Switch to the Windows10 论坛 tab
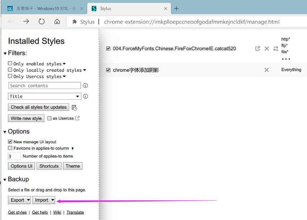 pos(46,9)
